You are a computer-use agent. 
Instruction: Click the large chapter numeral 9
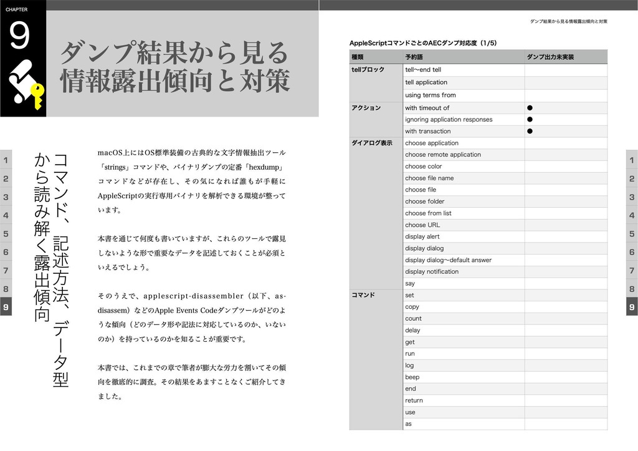pos(19,33)
